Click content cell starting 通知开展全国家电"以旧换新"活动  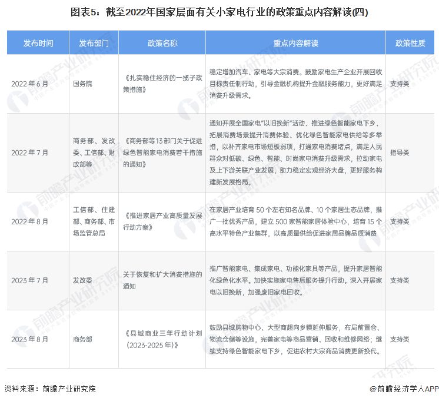[295, 153]
